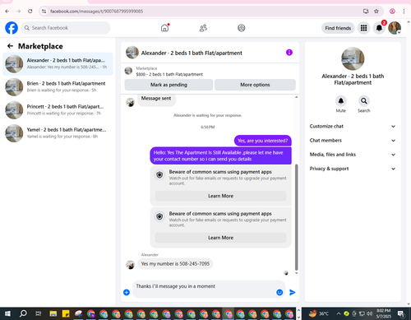
Task: Expand Media, files and links section
Action: pos(353,155)
